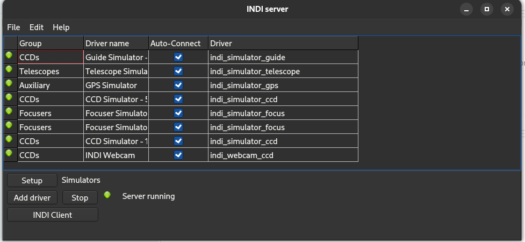Launch the INDI Client

53,215
